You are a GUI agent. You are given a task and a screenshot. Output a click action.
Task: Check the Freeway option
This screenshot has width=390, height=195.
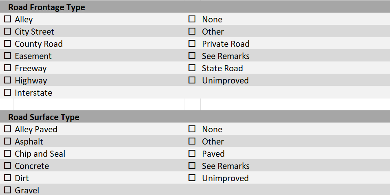(x=8, y=68)
